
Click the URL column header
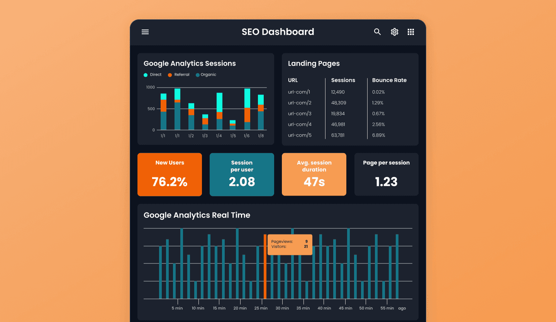pyautogui.click(x=293, y=80)
